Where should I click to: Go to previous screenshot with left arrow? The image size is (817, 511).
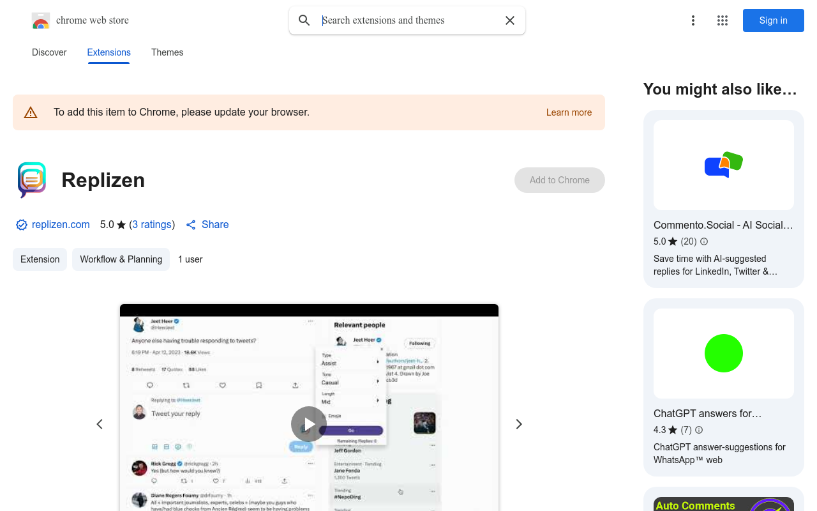point(100,424)
